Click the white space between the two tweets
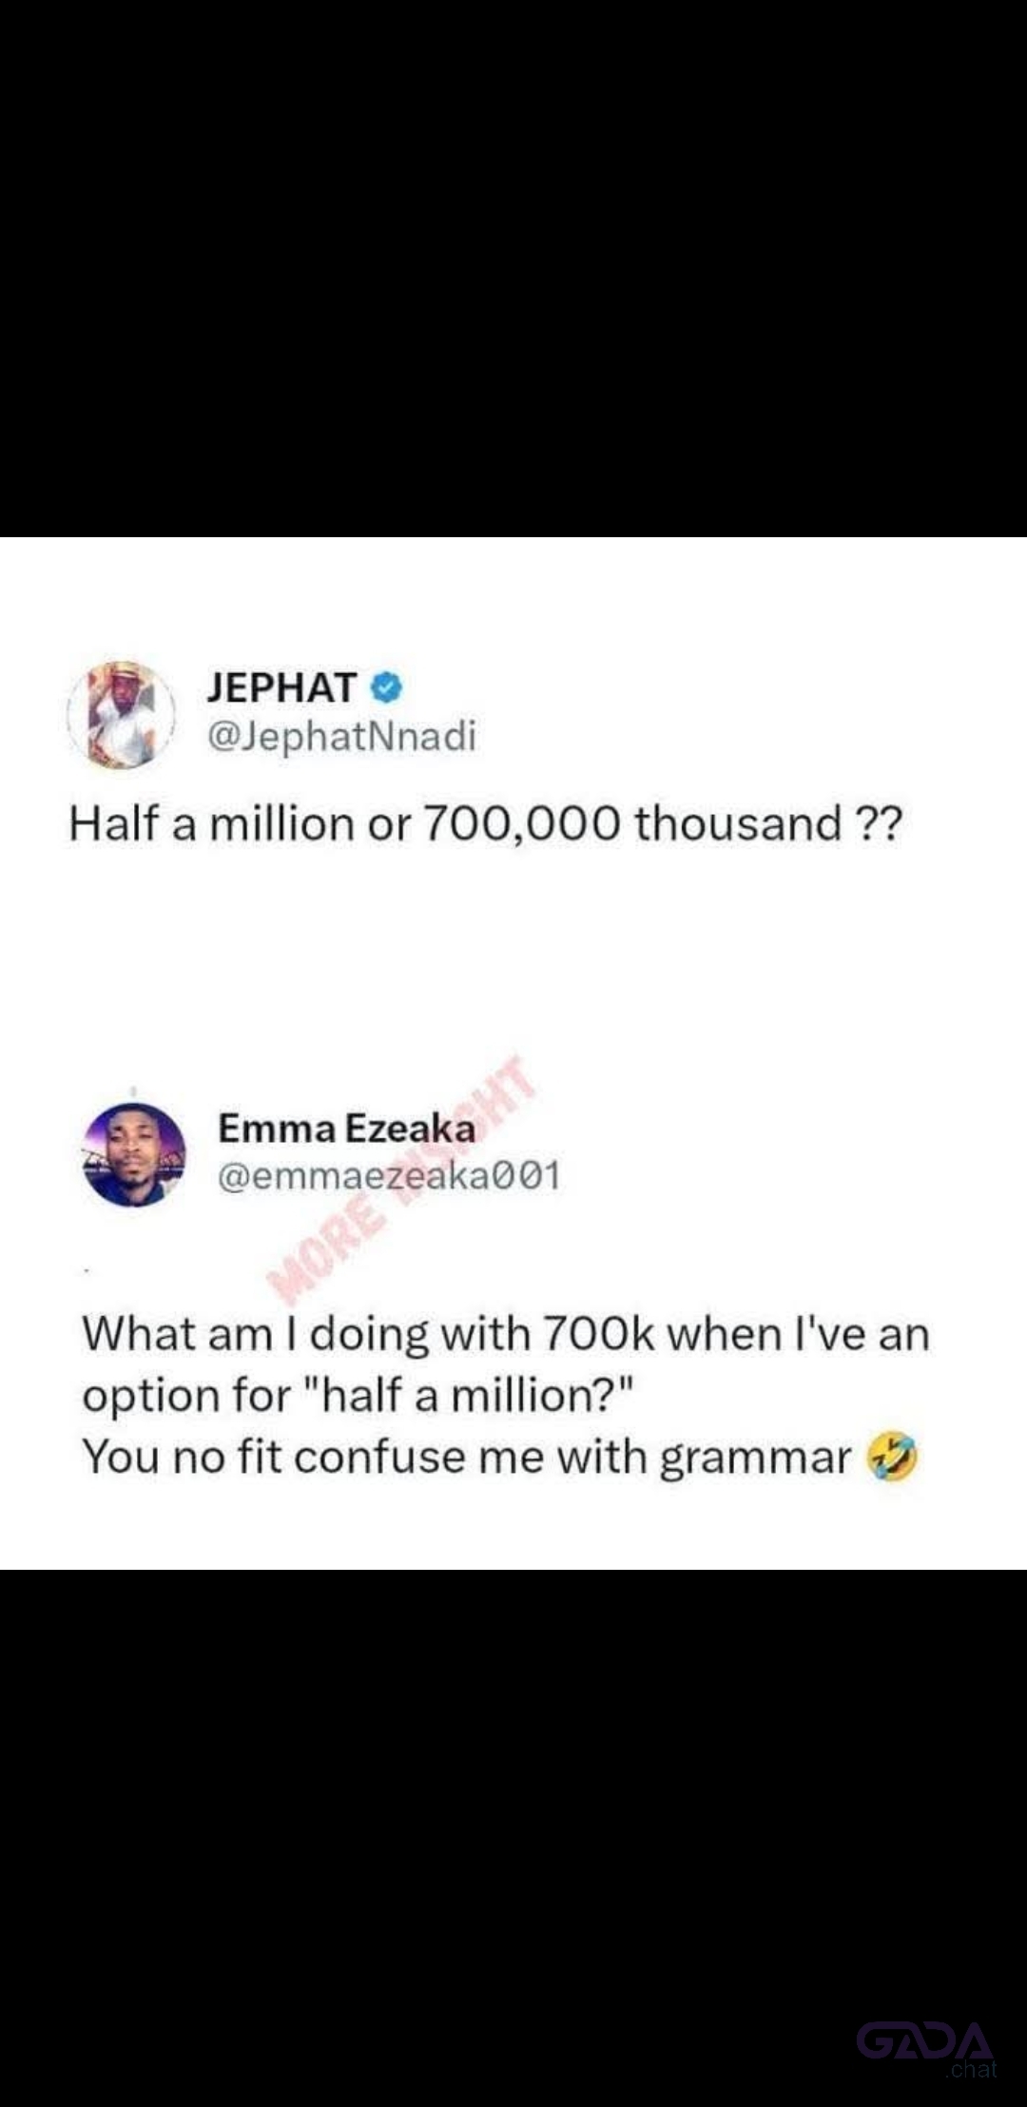The image size is (1027, 2107). pos(513,960)
